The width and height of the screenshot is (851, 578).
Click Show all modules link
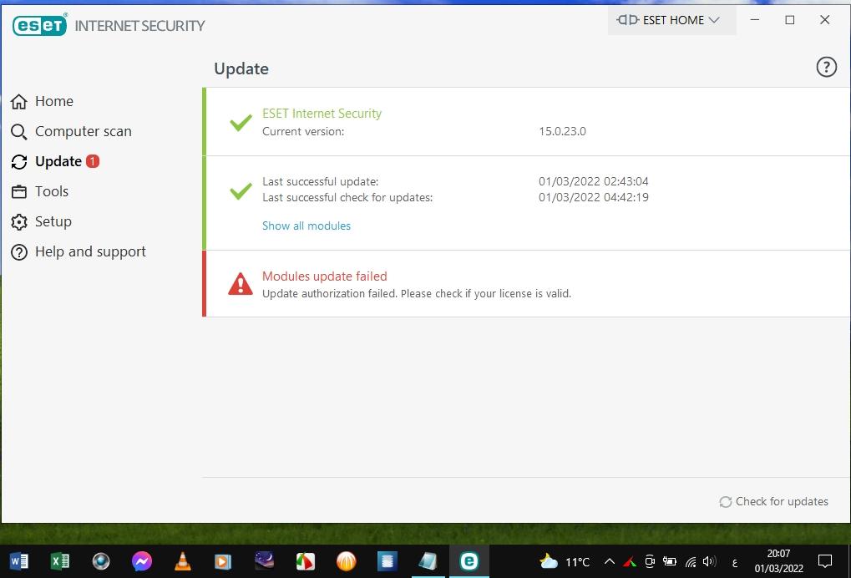(x=306, y=226)
